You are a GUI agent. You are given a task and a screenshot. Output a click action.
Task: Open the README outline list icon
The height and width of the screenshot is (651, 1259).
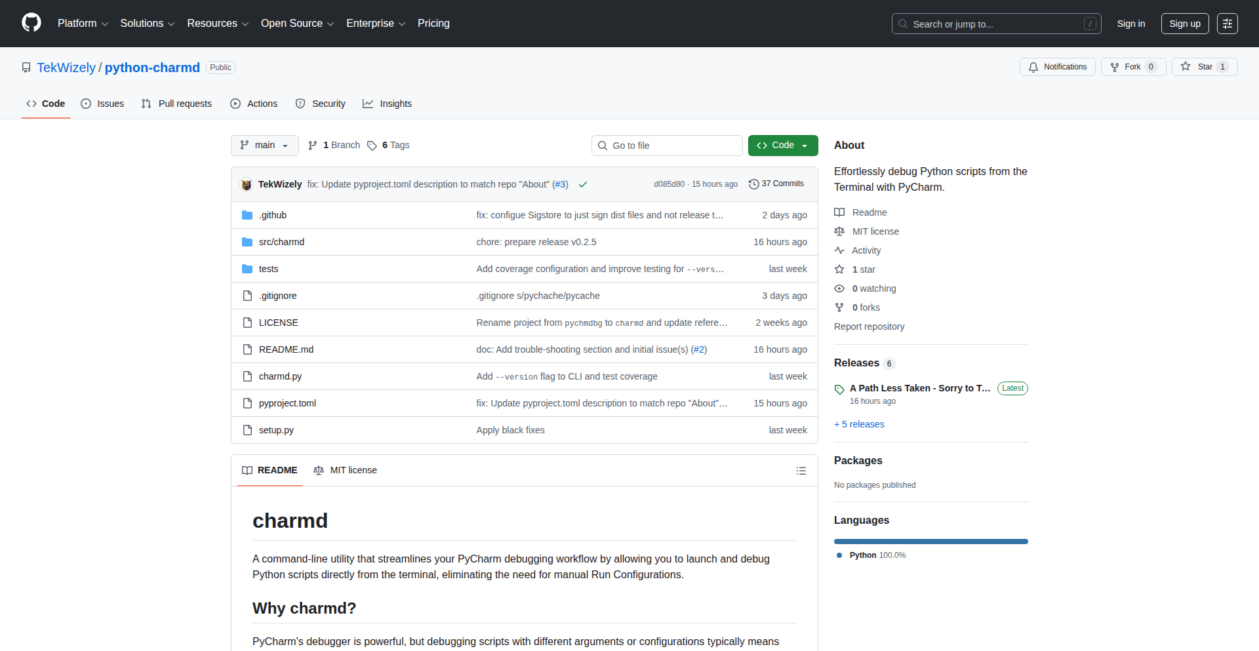point(801,471)
